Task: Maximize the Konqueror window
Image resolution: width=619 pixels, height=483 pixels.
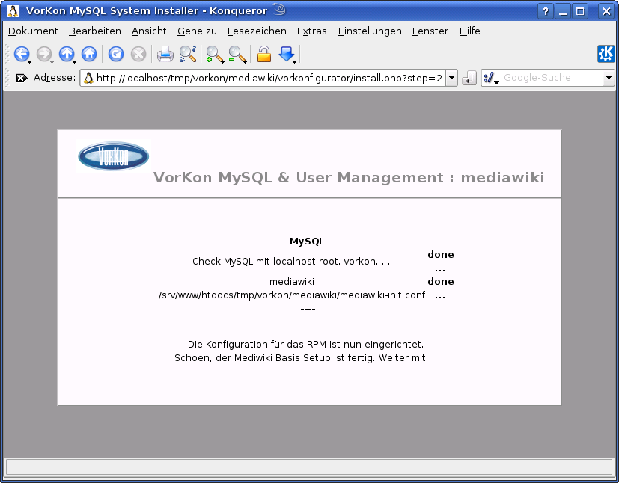Action: 580,11
